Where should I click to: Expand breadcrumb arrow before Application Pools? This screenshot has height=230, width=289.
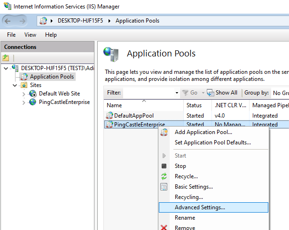tap(109, 21)
